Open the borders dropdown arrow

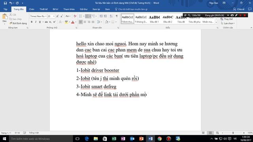[x=116, y=22]
